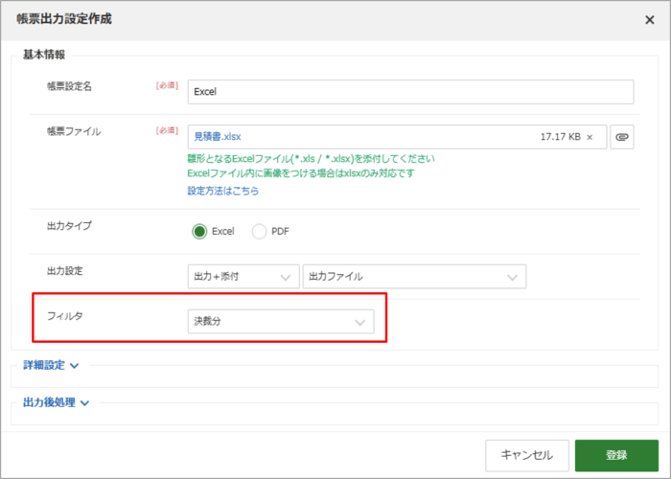Image resolution: width=671 pixels, height=479 pixels.
Task: Close the 帳票出力設定作成 dialog
Action: [x=650, y=20]
